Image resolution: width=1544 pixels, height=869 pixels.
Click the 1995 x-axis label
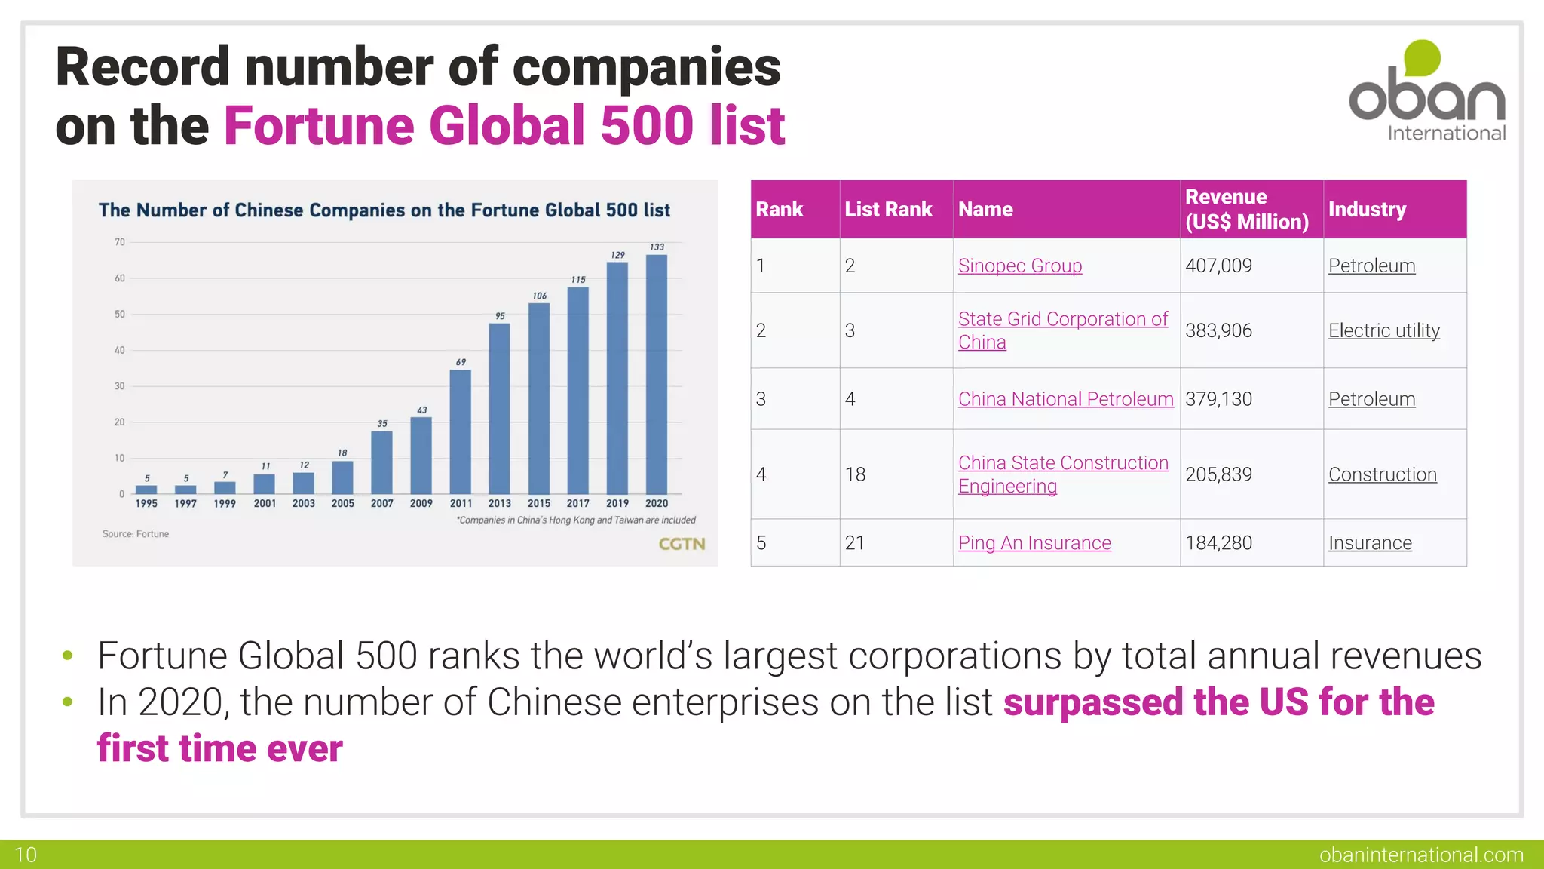146,504
